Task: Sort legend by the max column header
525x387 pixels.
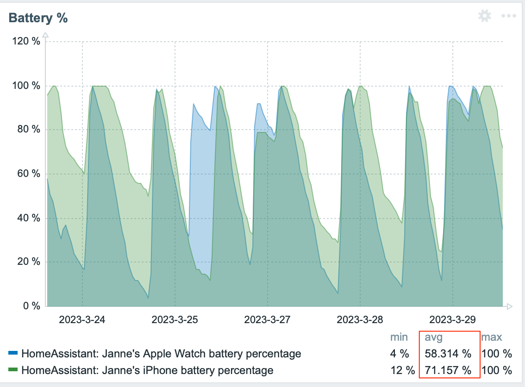Action: (x=492, y=337)
